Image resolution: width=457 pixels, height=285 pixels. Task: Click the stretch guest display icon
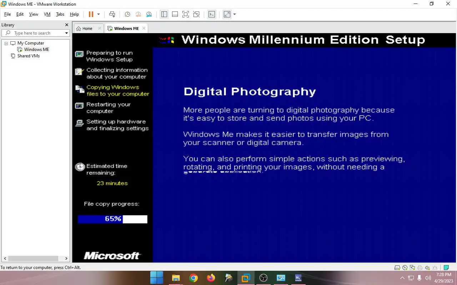click(x=227, y=14)
